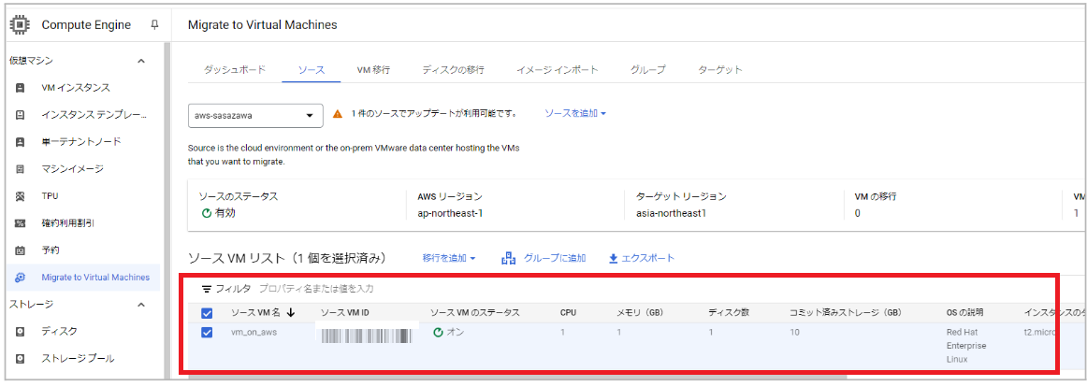Open Migrate to Virtual Machines sidebar link
The width and height of the screenshot is (1087, 386).
(x=95, y=278)
